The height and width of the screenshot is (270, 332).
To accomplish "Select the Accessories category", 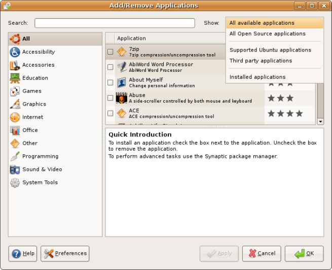I will 55,65.
